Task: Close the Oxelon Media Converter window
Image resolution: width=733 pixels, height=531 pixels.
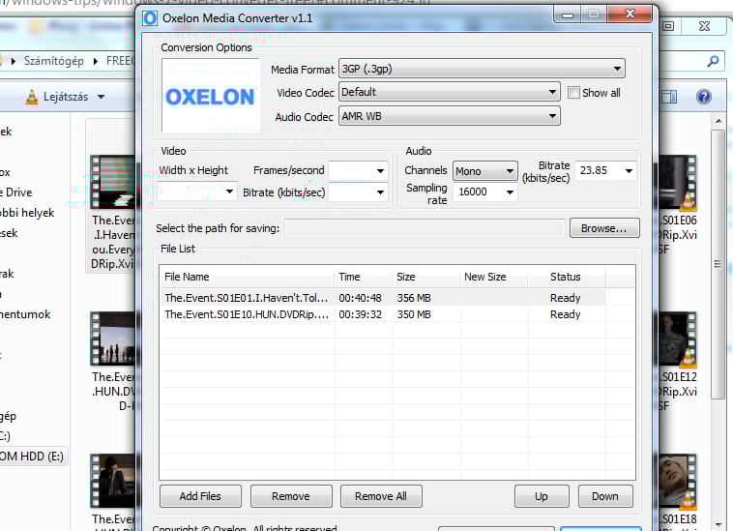Action: pos(630,14)
